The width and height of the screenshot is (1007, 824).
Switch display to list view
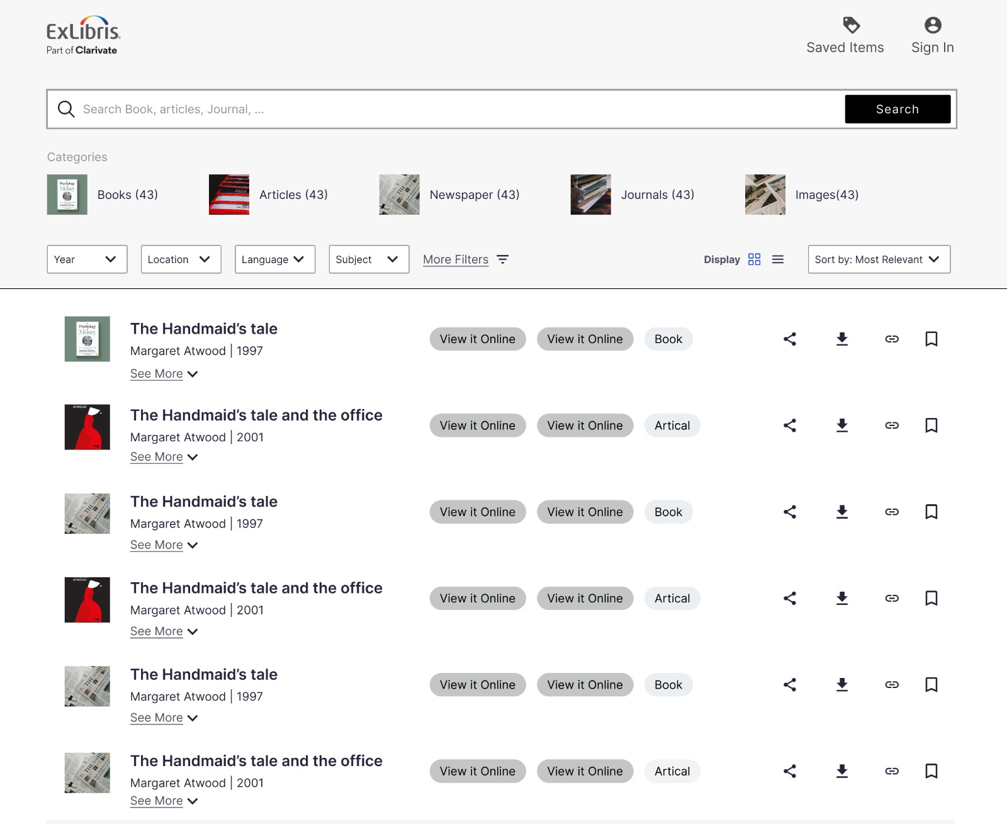pyautogui.click(x=778, y=259)
